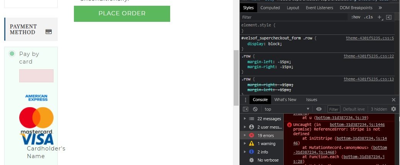Show more DevTools tabs with double chevron
The width and height of the screenshot is (400, 165).
point(380,8)
